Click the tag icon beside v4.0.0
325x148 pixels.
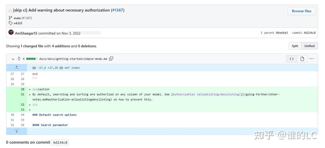click(10, 23)
